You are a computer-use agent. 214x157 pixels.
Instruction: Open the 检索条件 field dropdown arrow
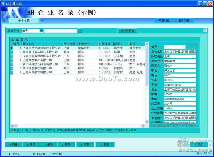click(x=41, y=31)
